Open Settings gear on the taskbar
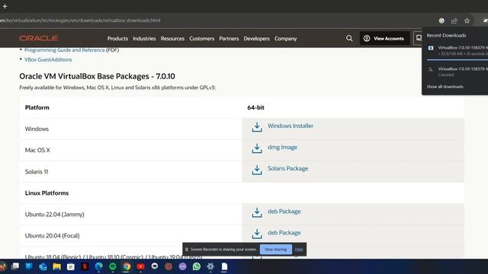This screenshot has height=274, width=488. point(210,266)
